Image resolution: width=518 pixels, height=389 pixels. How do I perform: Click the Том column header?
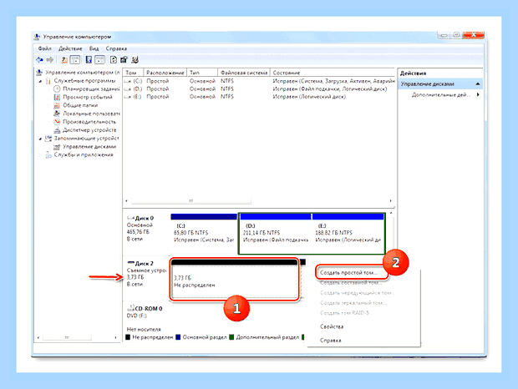click(x=133, y=73)
